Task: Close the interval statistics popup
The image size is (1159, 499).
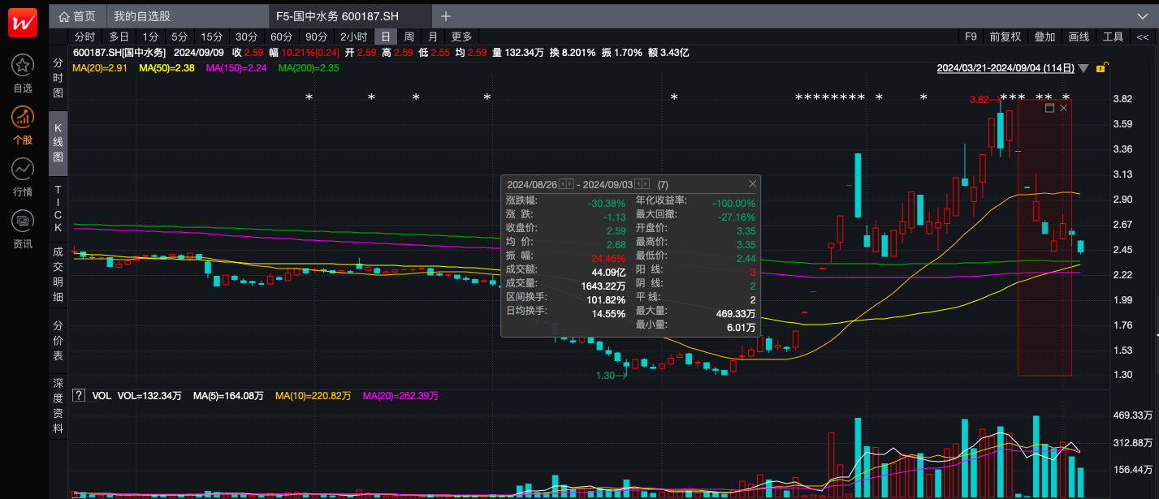Action: point(752,184)
